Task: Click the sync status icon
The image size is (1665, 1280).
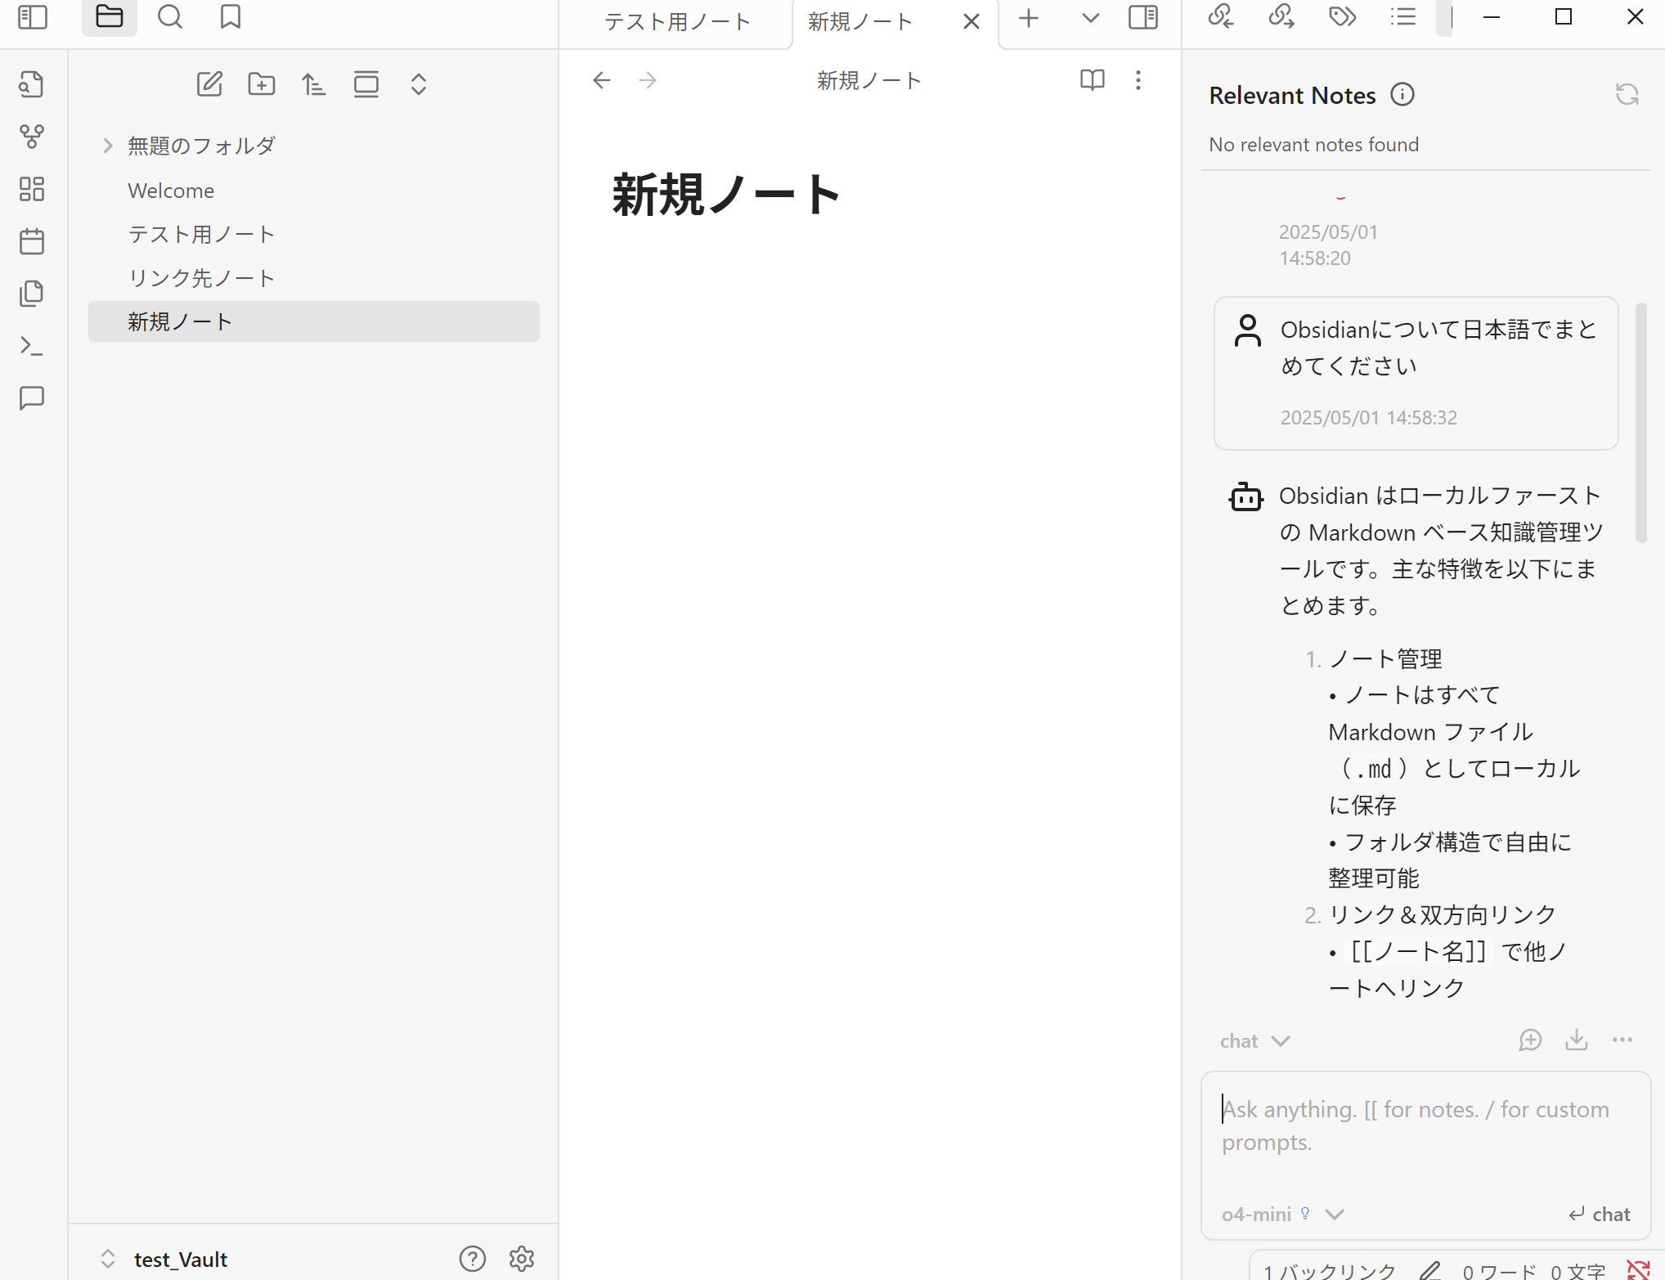Action: 1639,1270
